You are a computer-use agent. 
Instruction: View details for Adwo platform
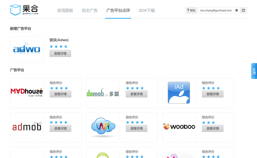60,54
